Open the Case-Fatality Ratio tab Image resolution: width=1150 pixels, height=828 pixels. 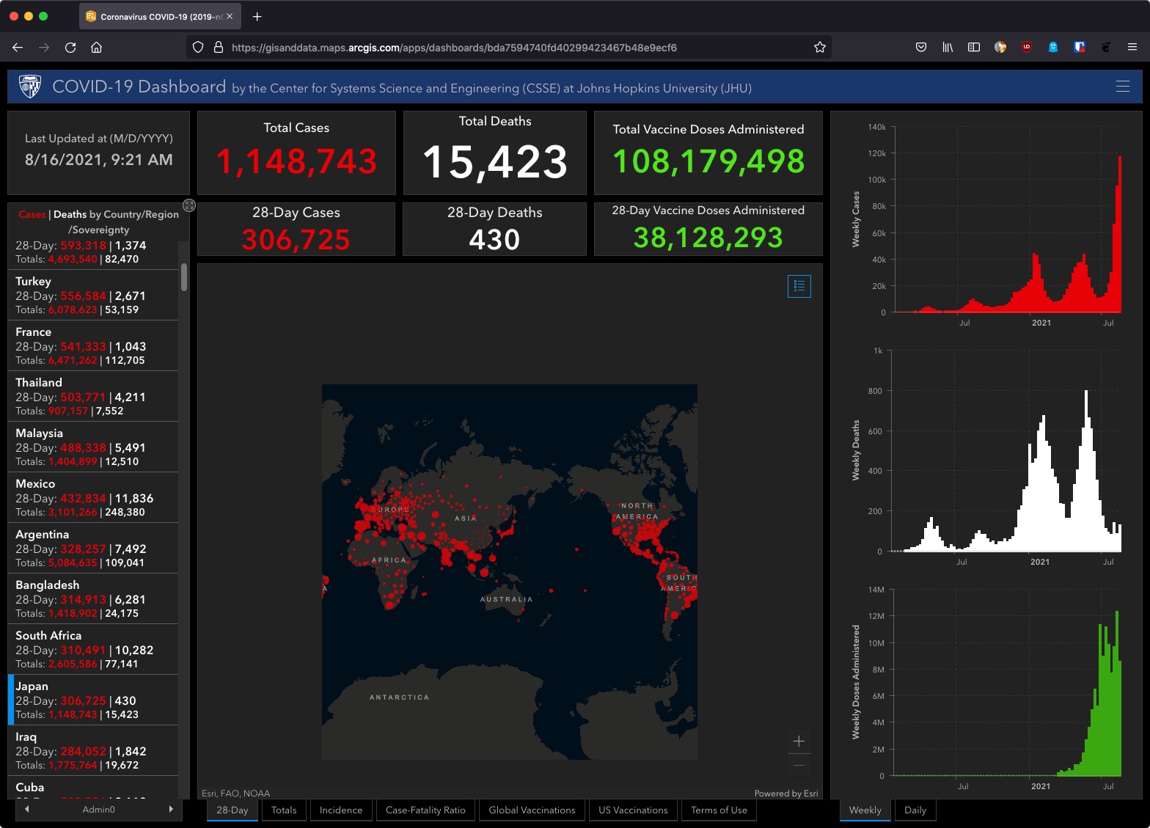[x=425, y=810]
